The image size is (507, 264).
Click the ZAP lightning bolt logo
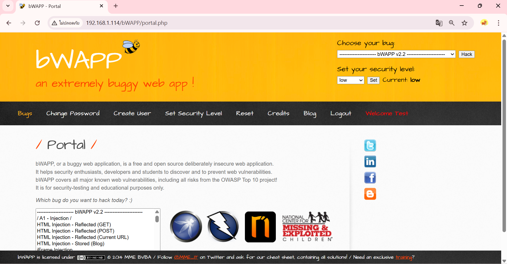click(223, 227)
